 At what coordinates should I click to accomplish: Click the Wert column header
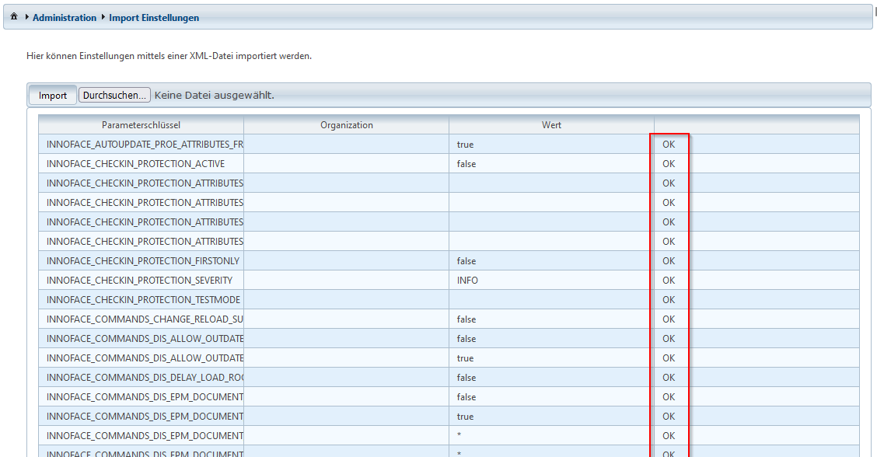tap(551, 125)
